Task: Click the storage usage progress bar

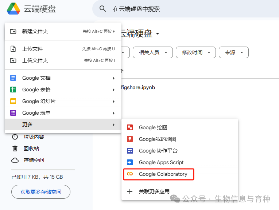Action: pyautogui.click(x=43, y=170)
